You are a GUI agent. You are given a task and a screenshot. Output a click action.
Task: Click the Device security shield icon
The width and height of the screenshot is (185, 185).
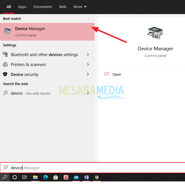(x=5, y=74)
